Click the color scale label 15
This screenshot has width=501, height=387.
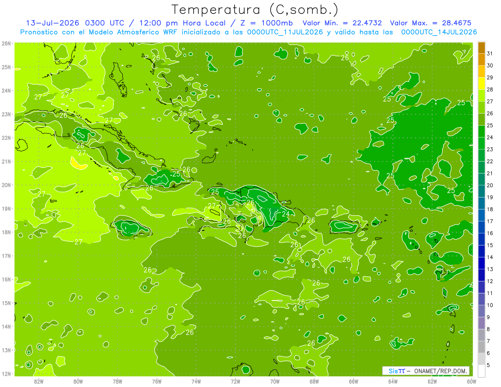click(490, 245)
